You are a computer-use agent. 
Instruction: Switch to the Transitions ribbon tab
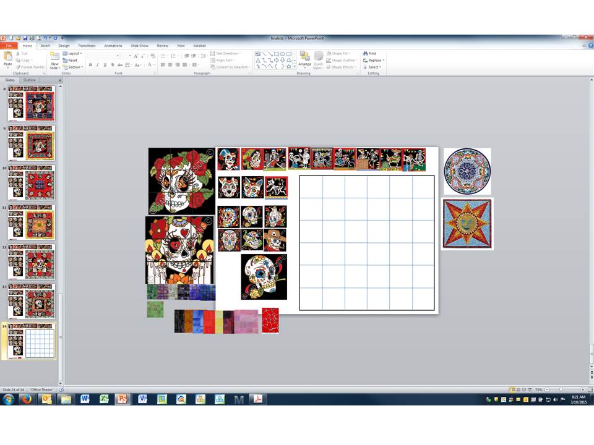point(87,46)
